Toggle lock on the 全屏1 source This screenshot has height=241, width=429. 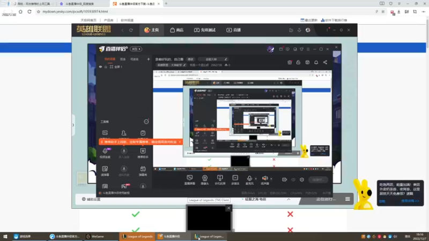106,66
